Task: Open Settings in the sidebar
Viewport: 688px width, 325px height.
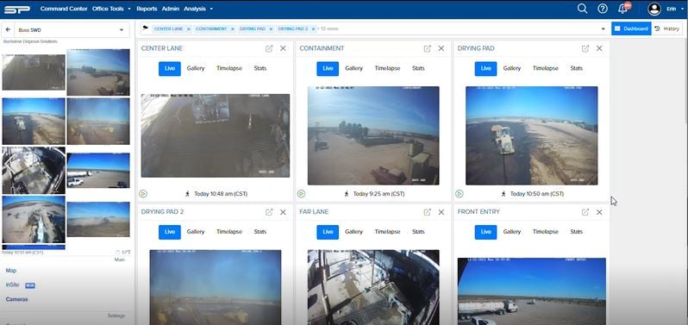Action: tap(116, 316)
